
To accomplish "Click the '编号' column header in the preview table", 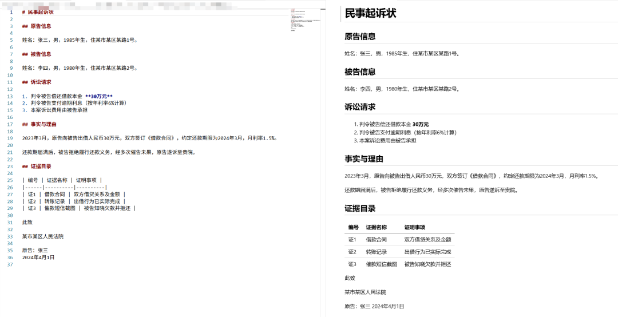I will coord(354,228).
